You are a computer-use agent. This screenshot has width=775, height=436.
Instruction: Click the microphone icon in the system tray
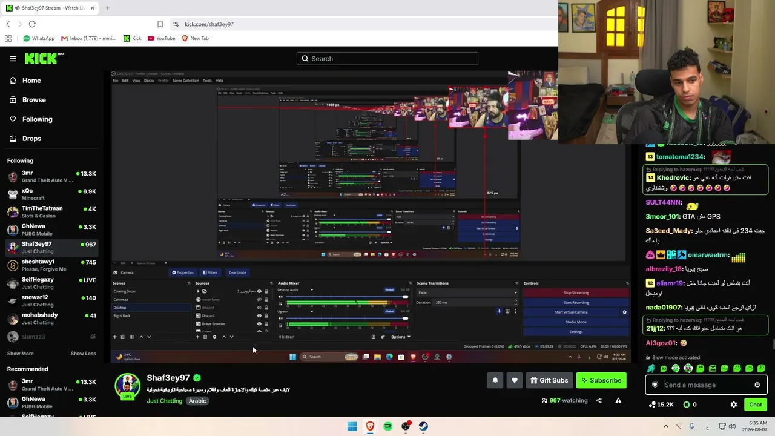[x=691, y=426]
